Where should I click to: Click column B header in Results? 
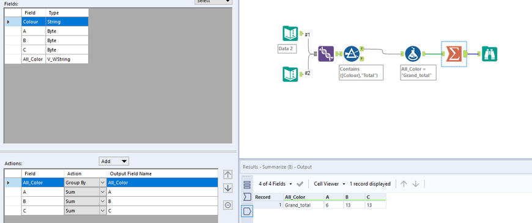(x=355, y=197)
